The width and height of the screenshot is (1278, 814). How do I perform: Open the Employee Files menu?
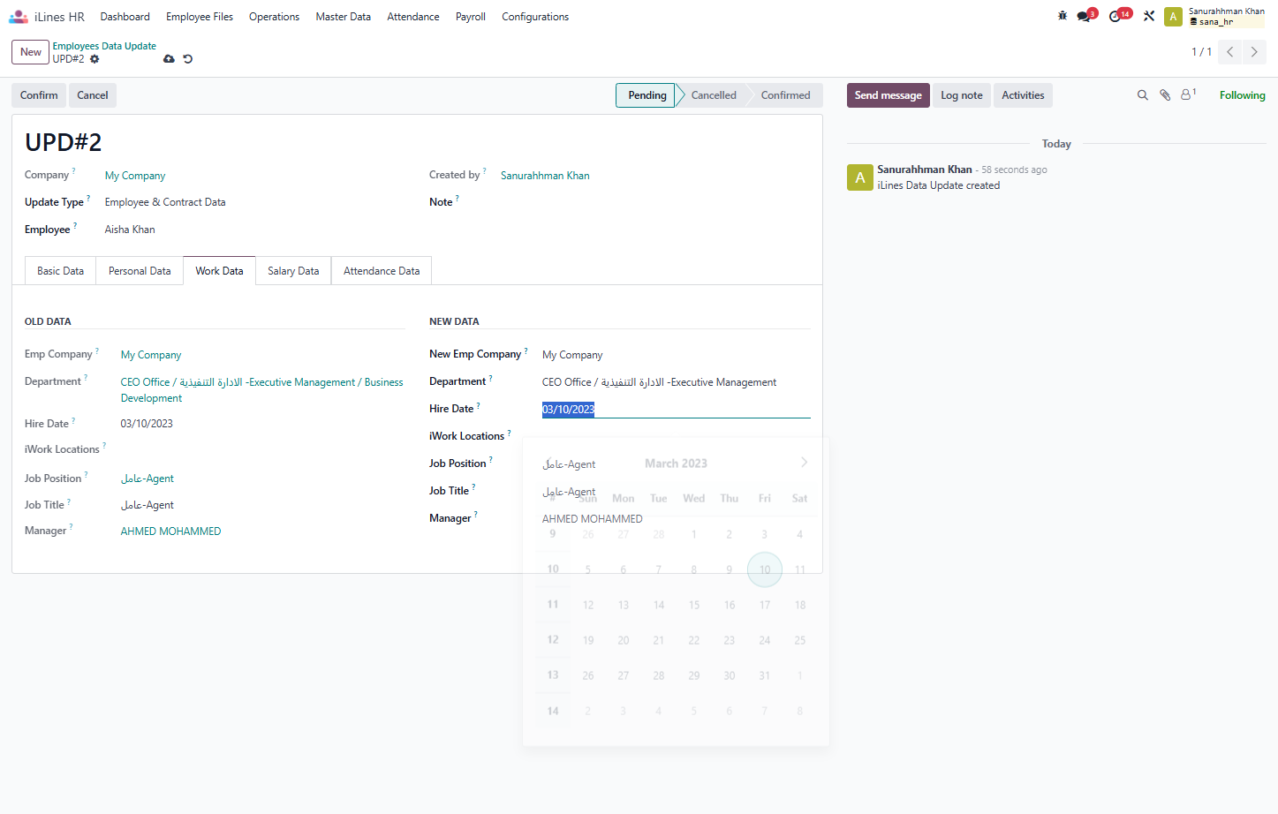[200, 17]
